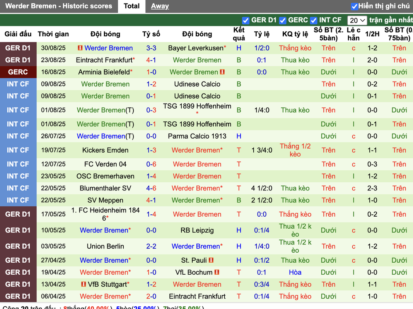This screenshot has width=413, height=309.
Task: Click the 2-2 score against Union Berlin
Action: (x=151, y=246)
